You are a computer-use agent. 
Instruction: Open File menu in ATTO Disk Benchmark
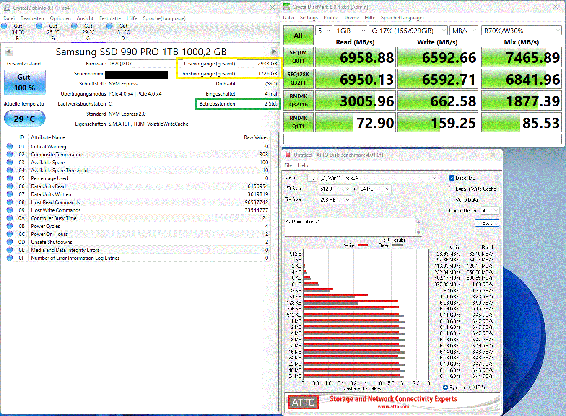point(288,165)
